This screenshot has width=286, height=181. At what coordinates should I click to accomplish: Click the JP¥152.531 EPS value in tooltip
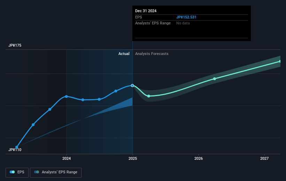point(186,17)
